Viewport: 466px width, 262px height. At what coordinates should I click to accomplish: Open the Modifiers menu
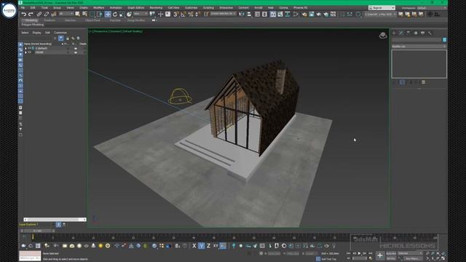pos(99,8)
